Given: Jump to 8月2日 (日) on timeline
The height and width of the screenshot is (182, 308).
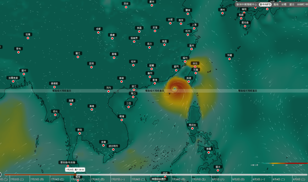Looking at the screenshot, I should point(238,179).
